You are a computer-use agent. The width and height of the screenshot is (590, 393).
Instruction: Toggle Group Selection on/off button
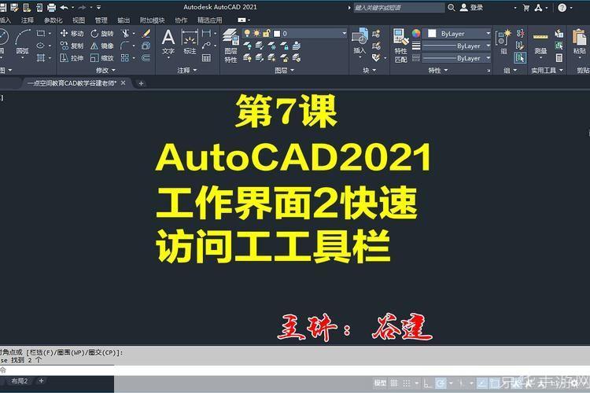(x=520, y=58)
